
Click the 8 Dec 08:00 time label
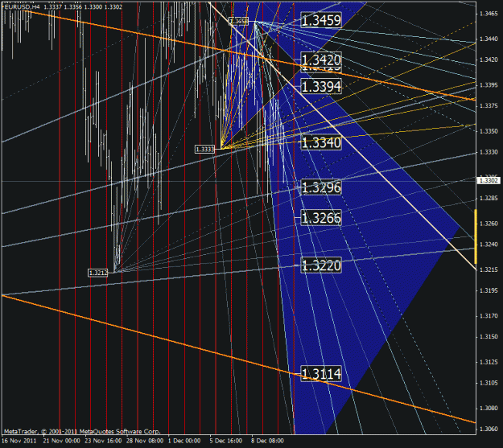tap(267, 441)
